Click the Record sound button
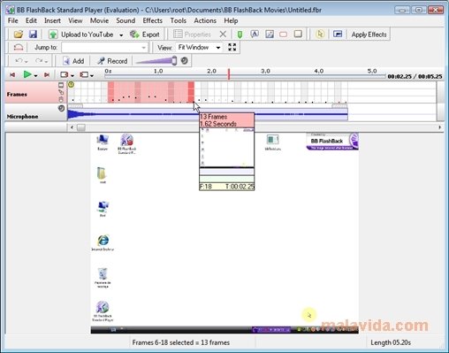Viewport: 449px width, 353px height. 112,61
